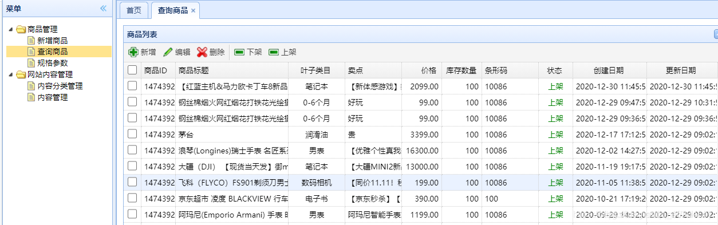The image size is (718, 225).
Task: Click the 叶子类目 column header
Action: 317,70
